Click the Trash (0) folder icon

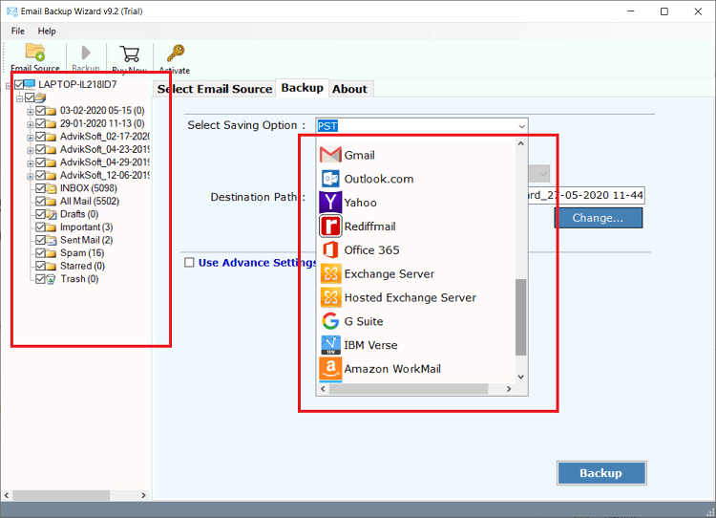click(52, 279)
